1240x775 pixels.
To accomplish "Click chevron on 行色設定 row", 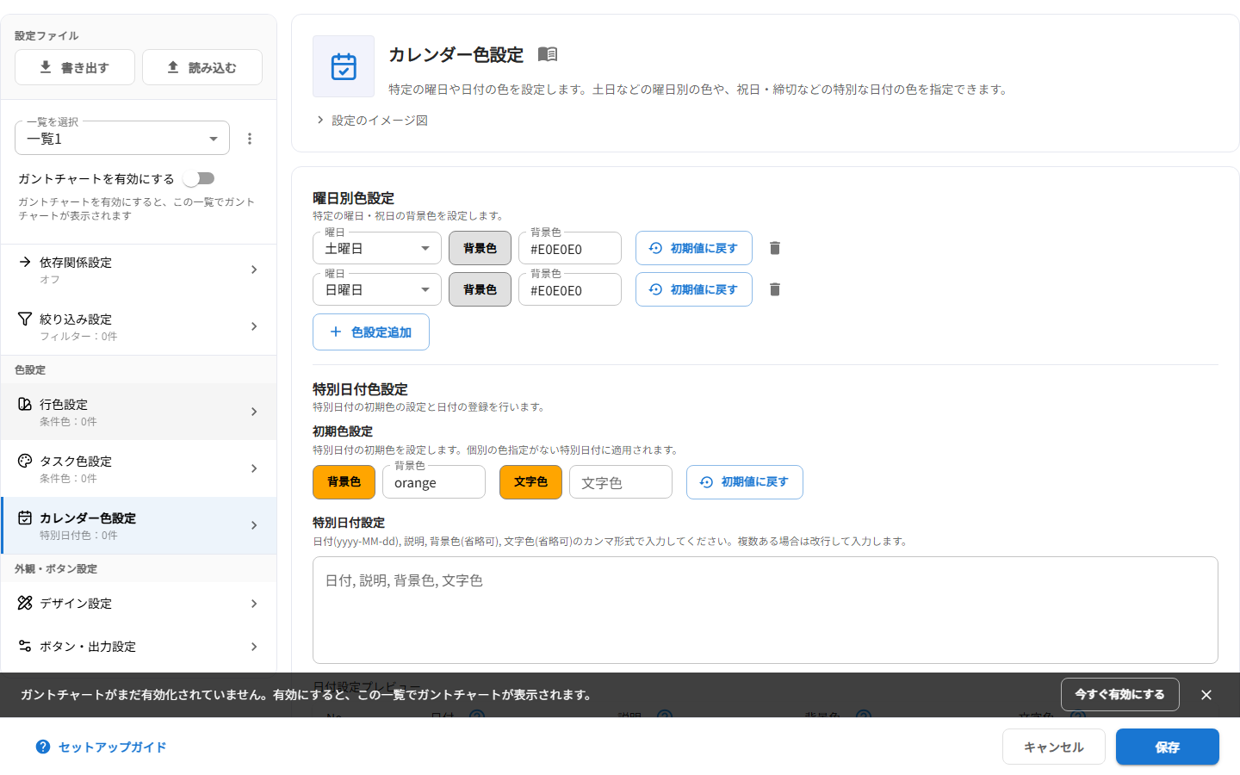I will (254, 412).
